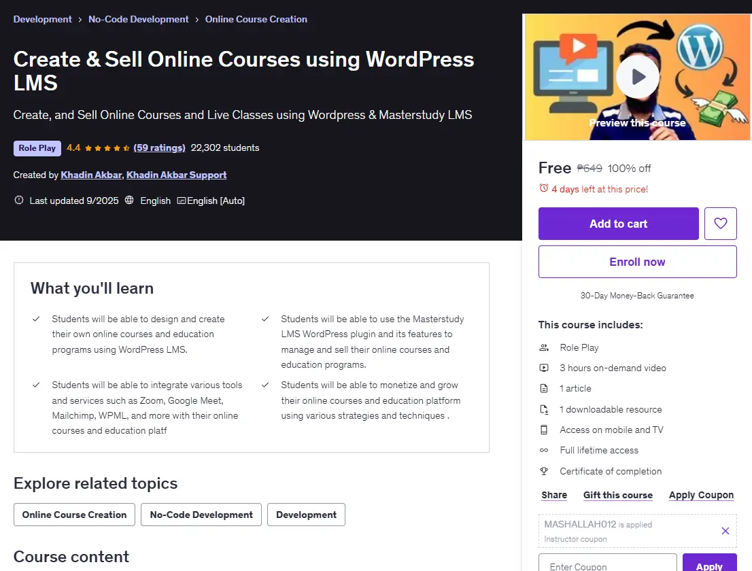The height and width of the screenshot is (571, 752).
Task: Click the Share link
Action: point(554,495)
